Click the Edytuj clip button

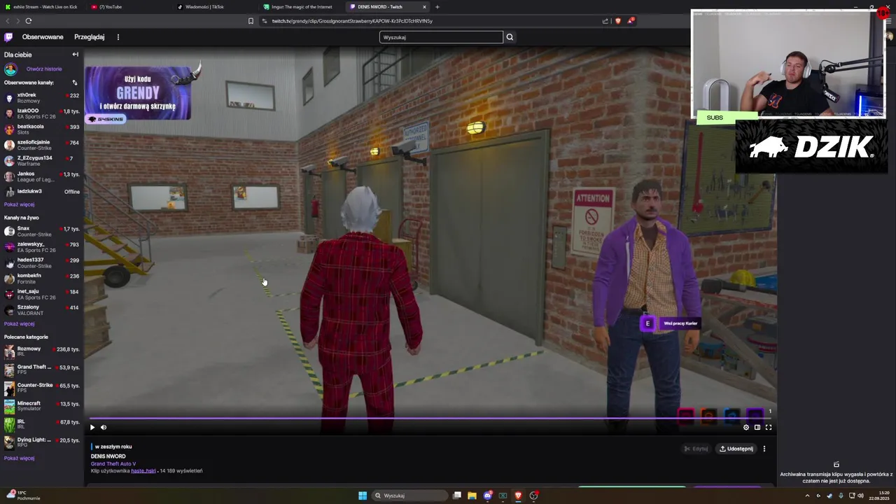696,449
